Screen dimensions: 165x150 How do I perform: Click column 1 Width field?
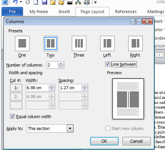[37, 88]
